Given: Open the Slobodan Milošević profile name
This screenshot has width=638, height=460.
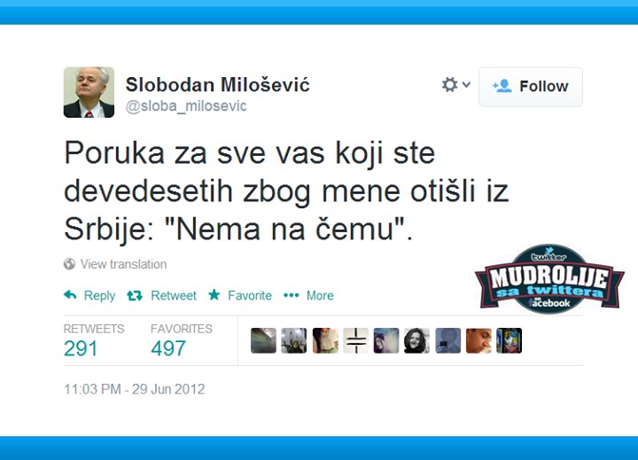Looking at the screenshot, I should click(x=217, y=85).
